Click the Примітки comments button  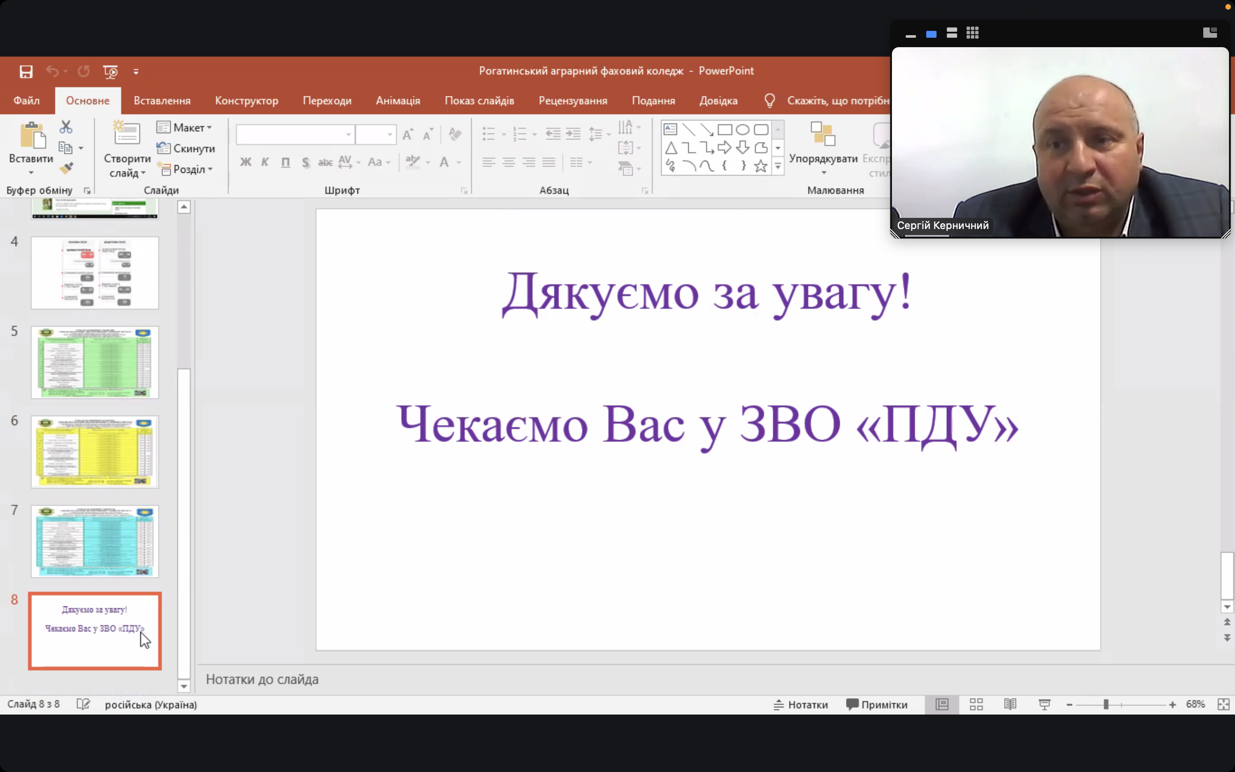(x=877, y=705)
